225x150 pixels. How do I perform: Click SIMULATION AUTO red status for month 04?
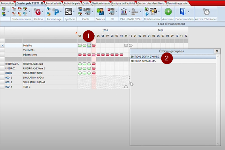[x=94, y=73]
